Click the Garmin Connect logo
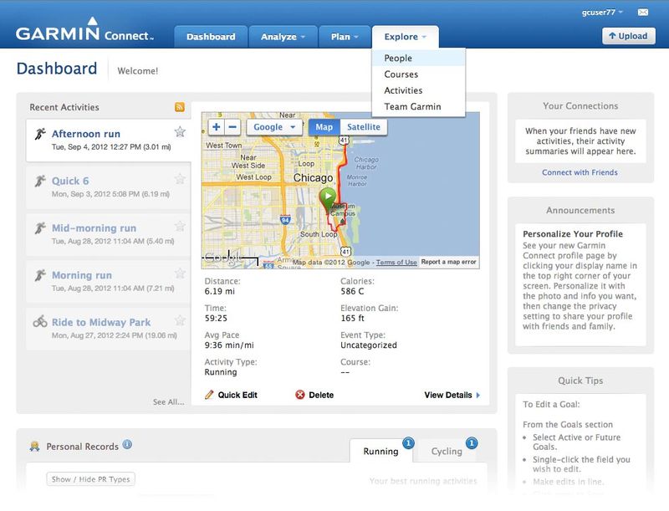 (x=84, y=30)
